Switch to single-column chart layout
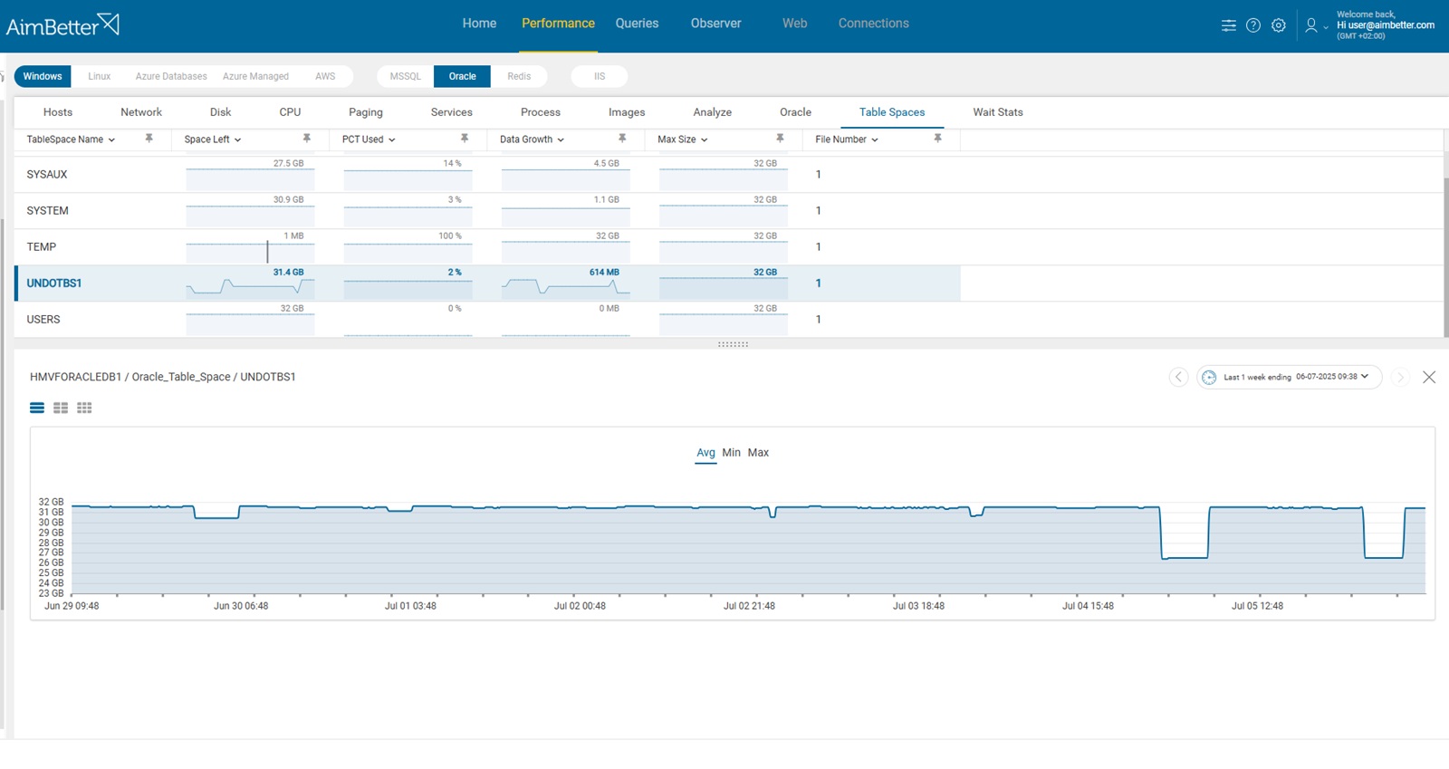 [37, 408]
